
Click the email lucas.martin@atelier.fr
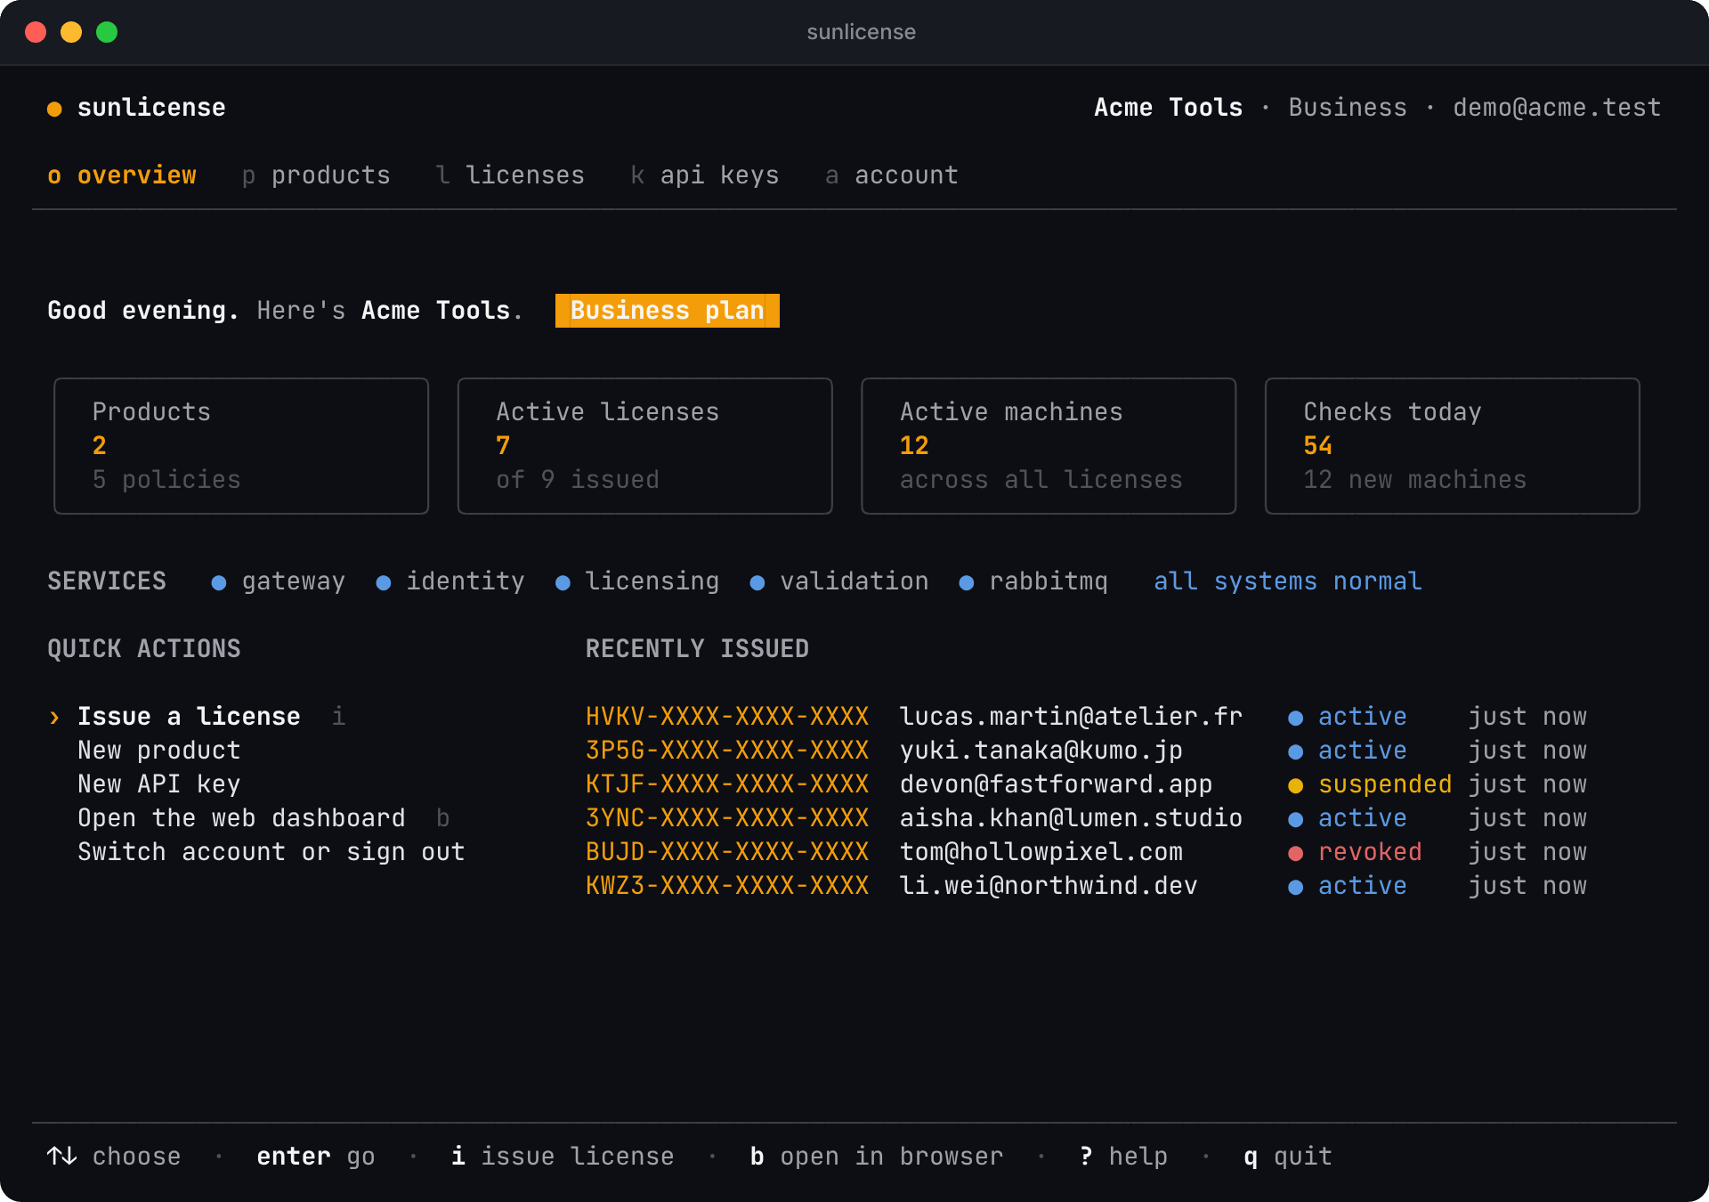(x=1071, y=717)
